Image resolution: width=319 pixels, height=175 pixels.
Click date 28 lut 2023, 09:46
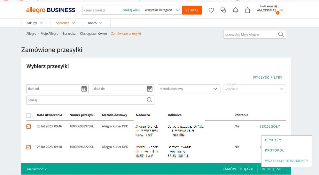[50, 126]
